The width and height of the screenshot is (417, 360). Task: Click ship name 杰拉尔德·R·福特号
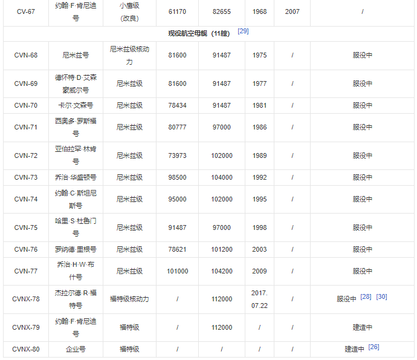pyautogui.click(x=76, y=299)
